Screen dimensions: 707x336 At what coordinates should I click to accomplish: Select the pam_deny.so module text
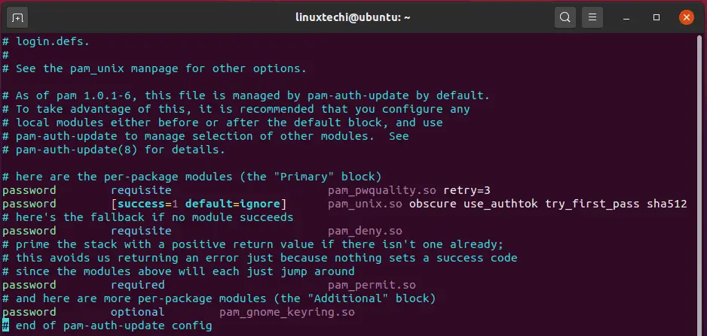pos(365,231)
